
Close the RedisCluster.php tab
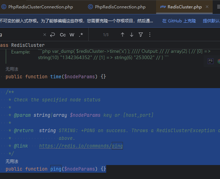207,7
